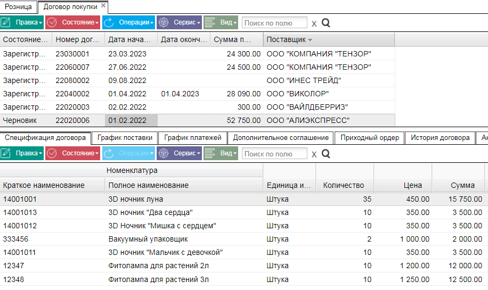488x290 pixels.
Task: Click the checkmark icon in top Состояние button
Action: point(52,22)
